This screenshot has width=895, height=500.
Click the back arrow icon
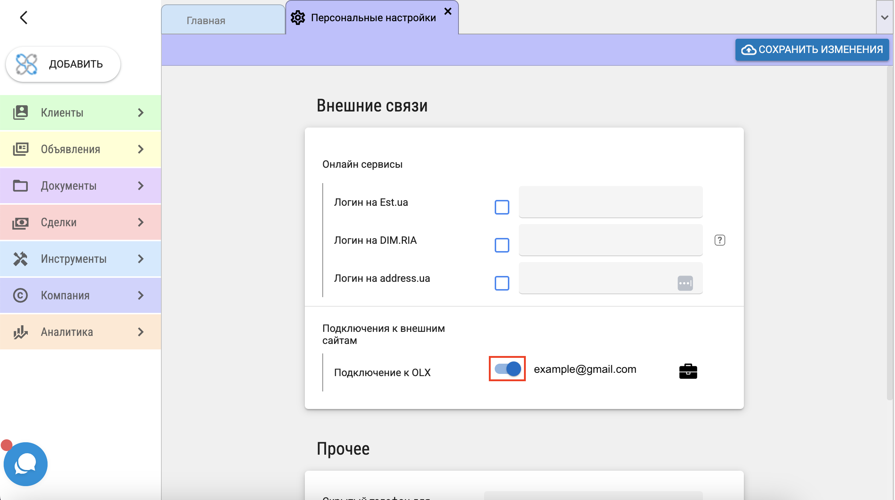24,18
